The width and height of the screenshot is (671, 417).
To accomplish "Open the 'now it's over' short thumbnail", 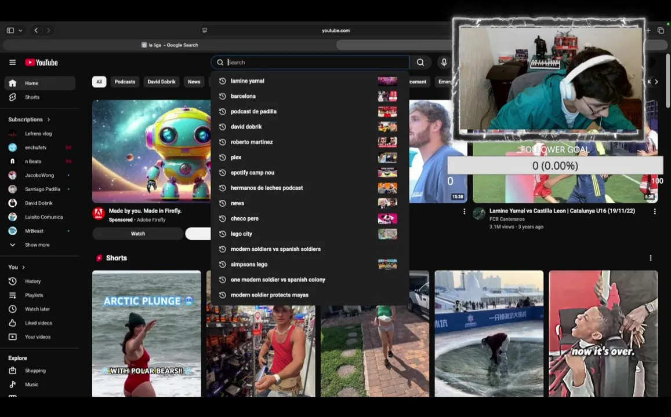I will click(x=603, y=333).
